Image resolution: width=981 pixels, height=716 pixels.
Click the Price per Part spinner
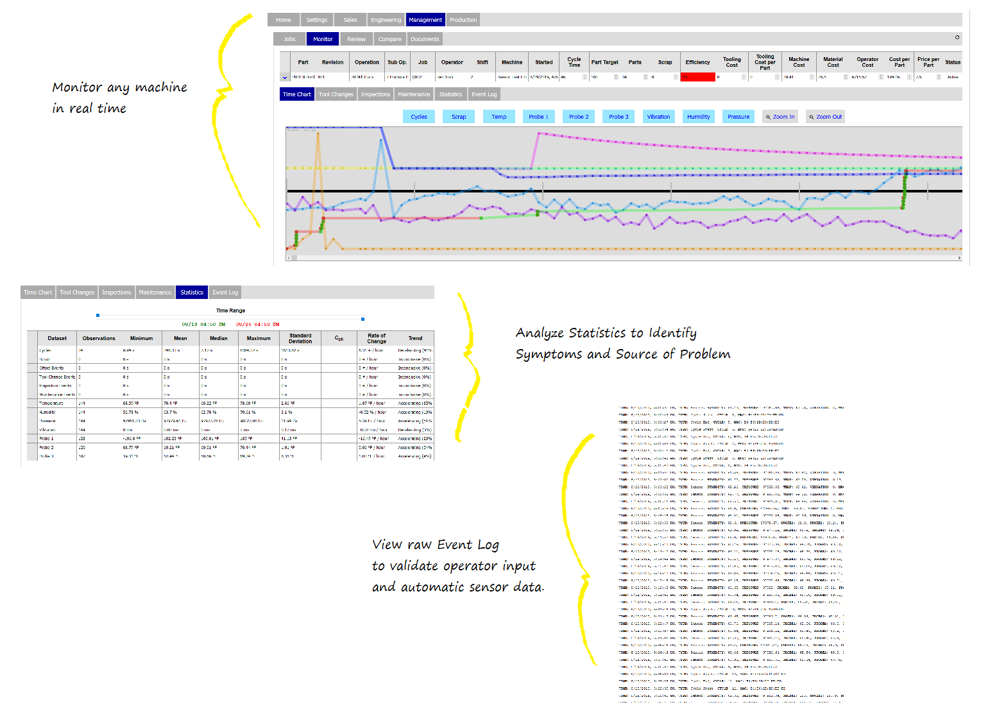[939, 77]
